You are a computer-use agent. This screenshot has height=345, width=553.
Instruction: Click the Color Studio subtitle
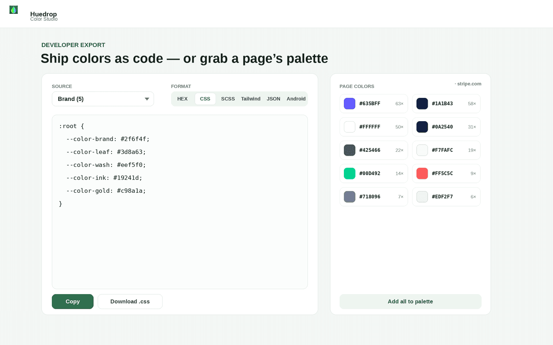[x=44, y=19]
